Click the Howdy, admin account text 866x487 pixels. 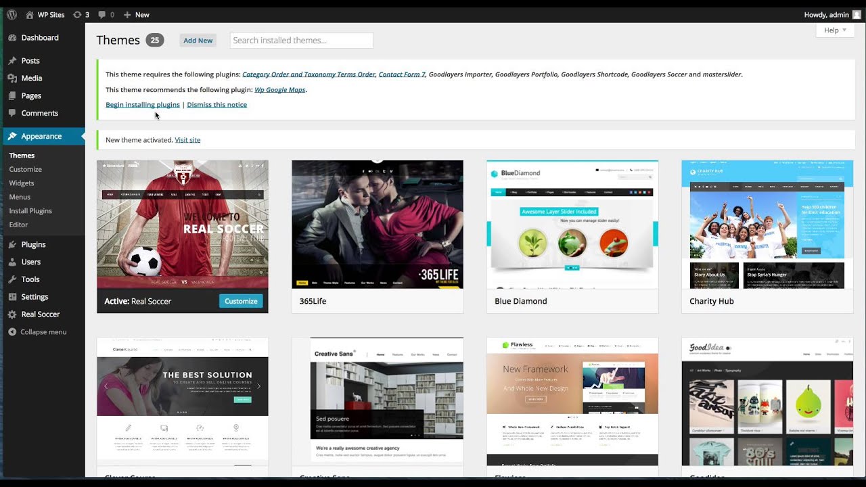pyautogui.click(x=826, y=14)
